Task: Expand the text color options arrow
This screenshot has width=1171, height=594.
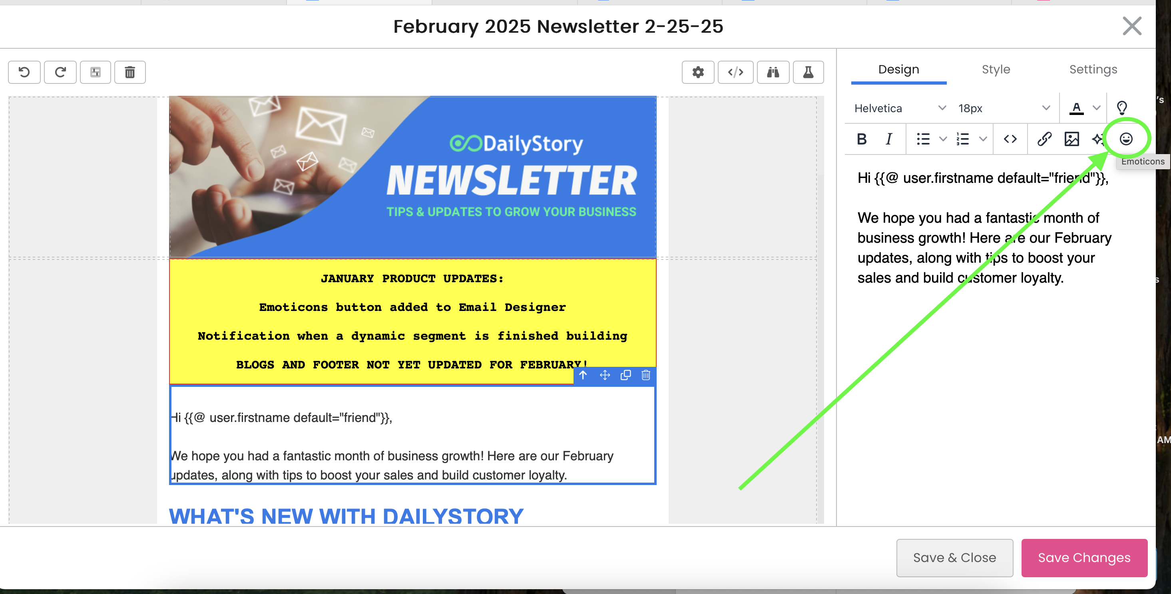Action: [x=1096, y=108]
